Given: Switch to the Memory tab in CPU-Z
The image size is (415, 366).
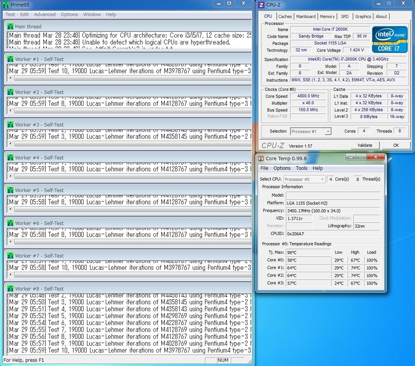Looking at the screenshot, I should pos(327,17).
